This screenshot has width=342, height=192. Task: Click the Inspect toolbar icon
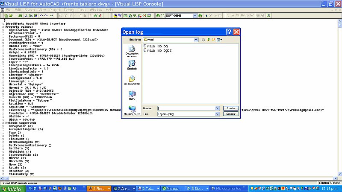(130, 15)
